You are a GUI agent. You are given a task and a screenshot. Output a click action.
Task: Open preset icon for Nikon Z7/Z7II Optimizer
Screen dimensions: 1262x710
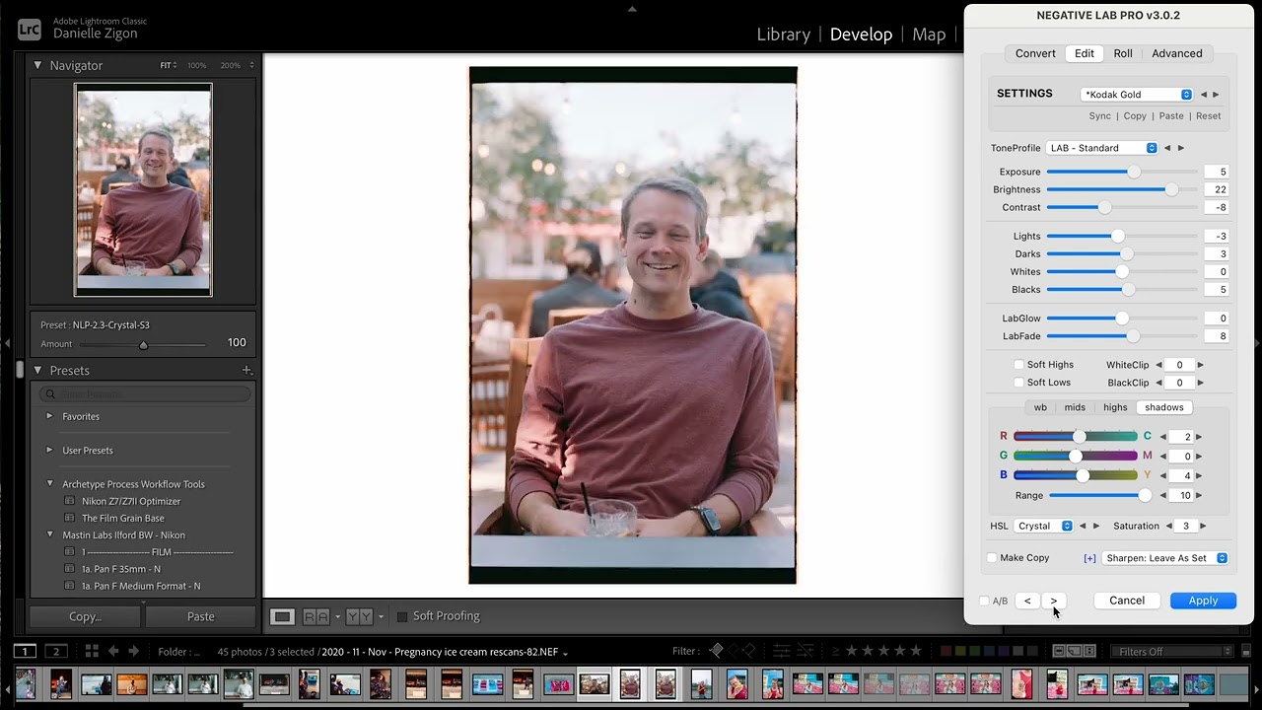click(69, 502)
